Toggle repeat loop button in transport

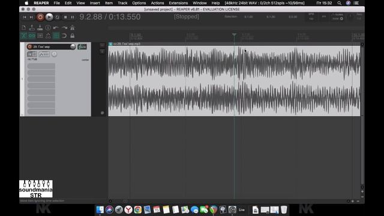58,17
